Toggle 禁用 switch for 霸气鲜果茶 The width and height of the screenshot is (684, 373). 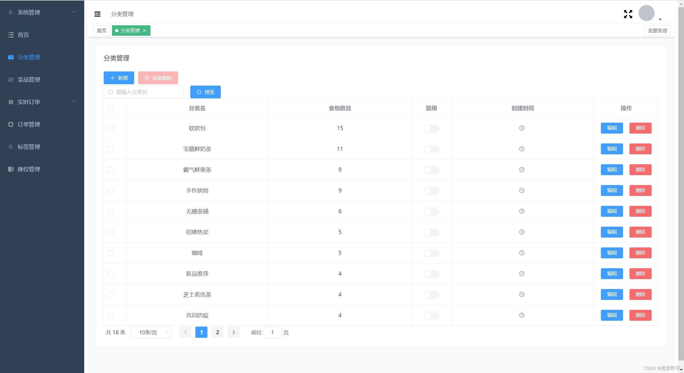click(x=431, y=170)
